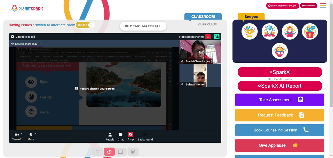Open the color palette icon button
The image size is (333, 158).
pos(133,152)
